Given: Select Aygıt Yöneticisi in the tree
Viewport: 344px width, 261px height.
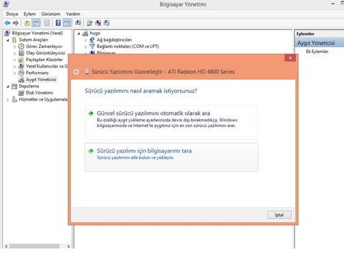Looking at the screenshot, I should click(x=41, y=80).
